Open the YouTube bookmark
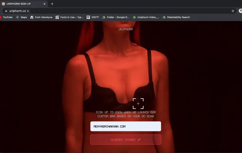Viewport: 242px width, 153px height. point(6,17)
